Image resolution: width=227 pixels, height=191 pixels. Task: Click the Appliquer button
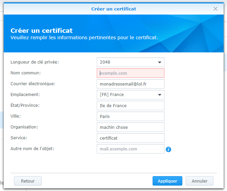click(x=167, y=181)
